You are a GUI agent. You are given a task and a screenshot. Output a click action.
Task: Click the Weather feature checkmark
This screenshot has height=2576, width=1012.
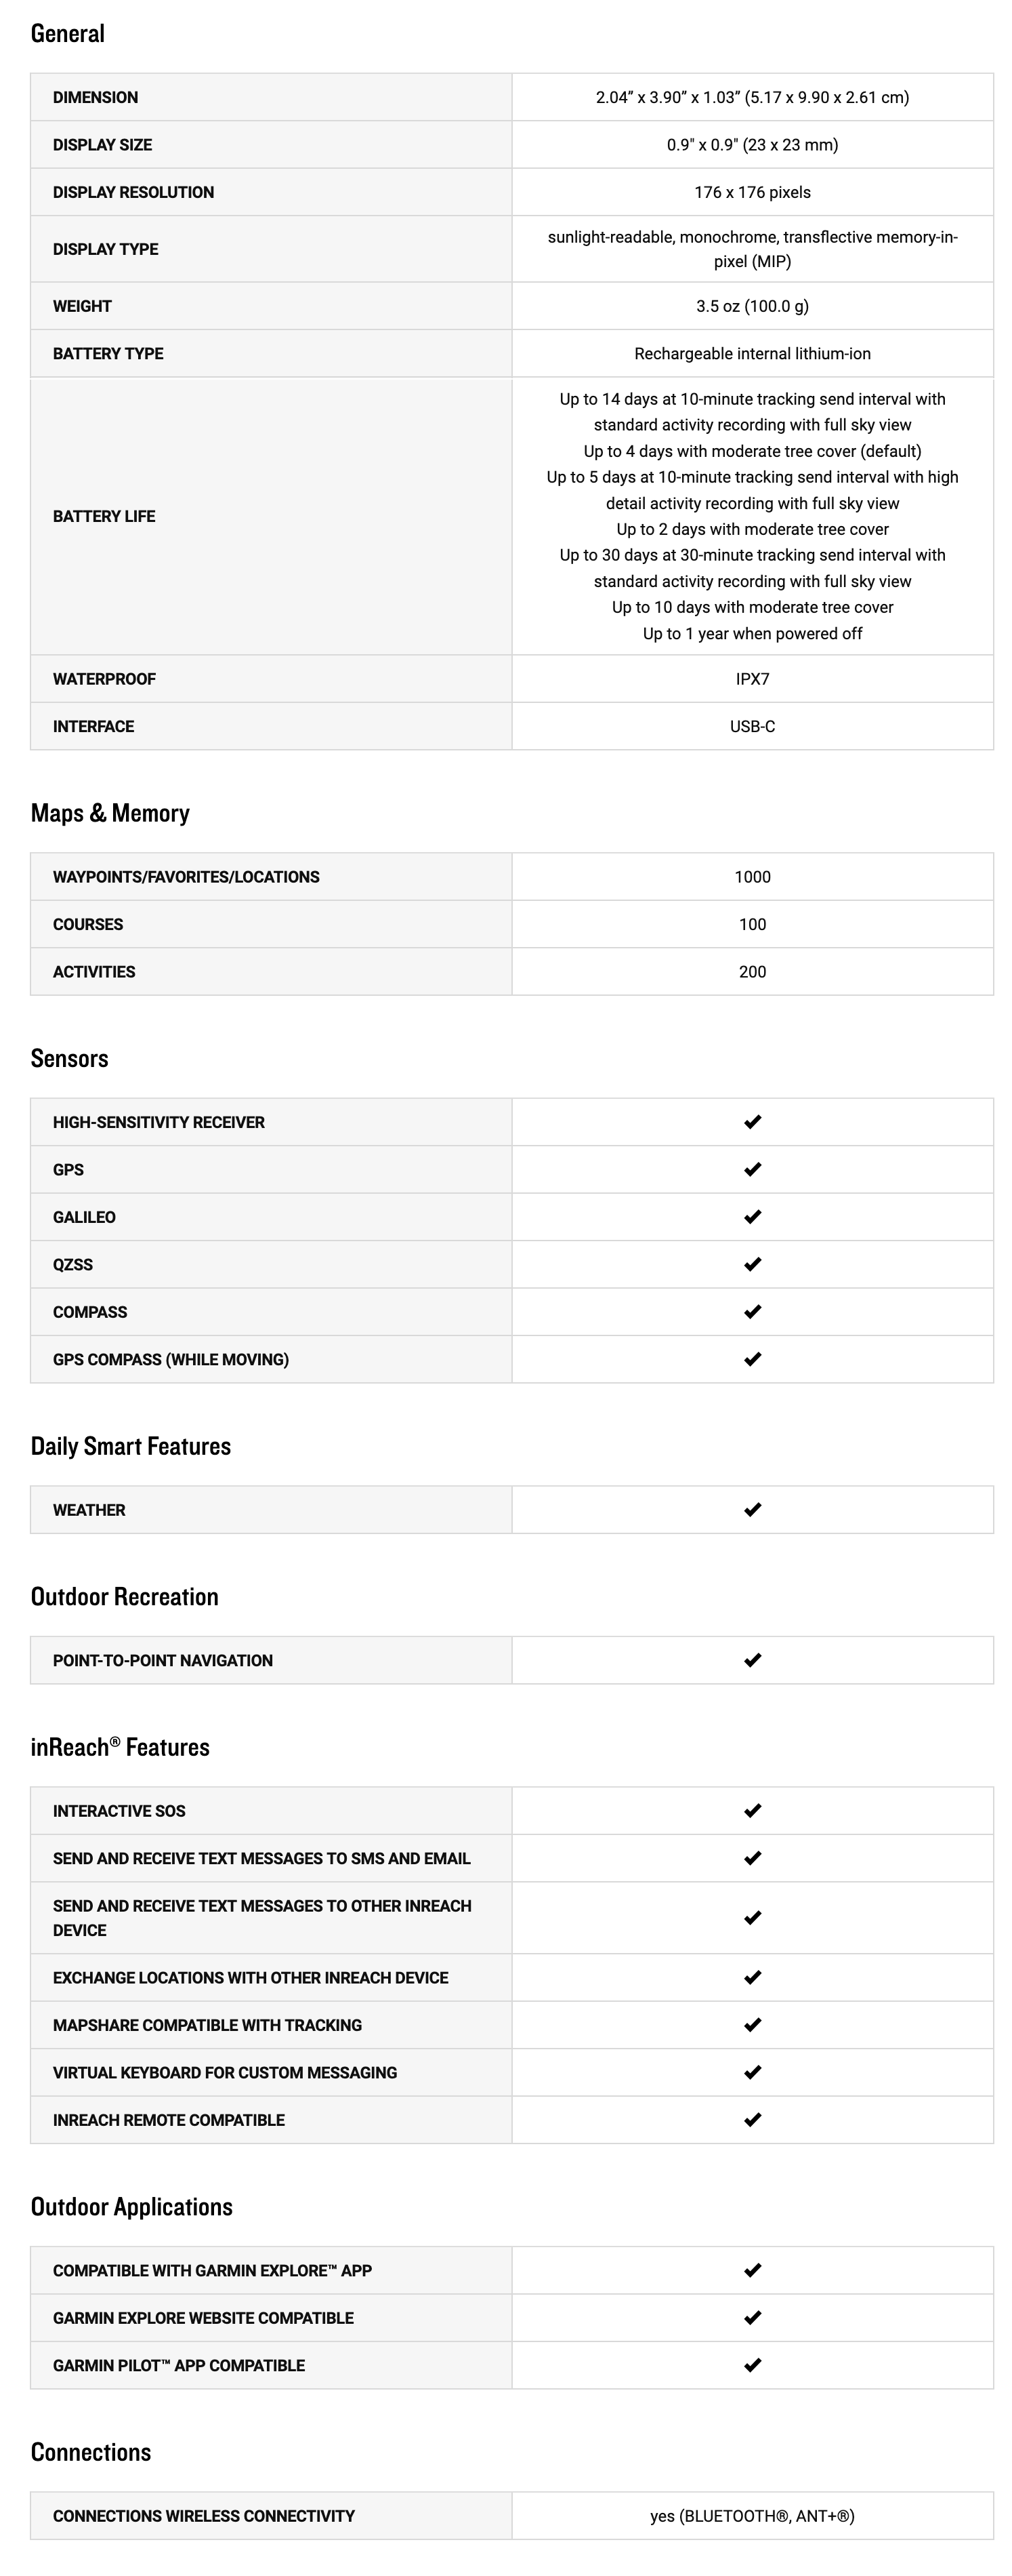pos(753,1509)
